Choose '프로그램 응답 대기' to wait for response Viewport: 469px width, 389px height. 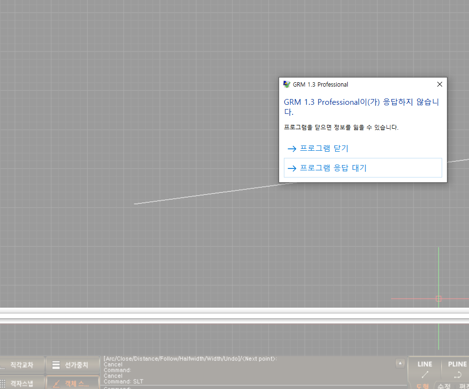pyautogui.click(x=363, y=168)
